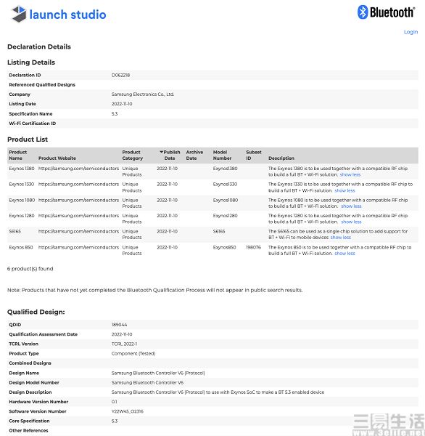425x436 pixels.
Task: Sort by Product Name column header
Action: coord(17,156)
